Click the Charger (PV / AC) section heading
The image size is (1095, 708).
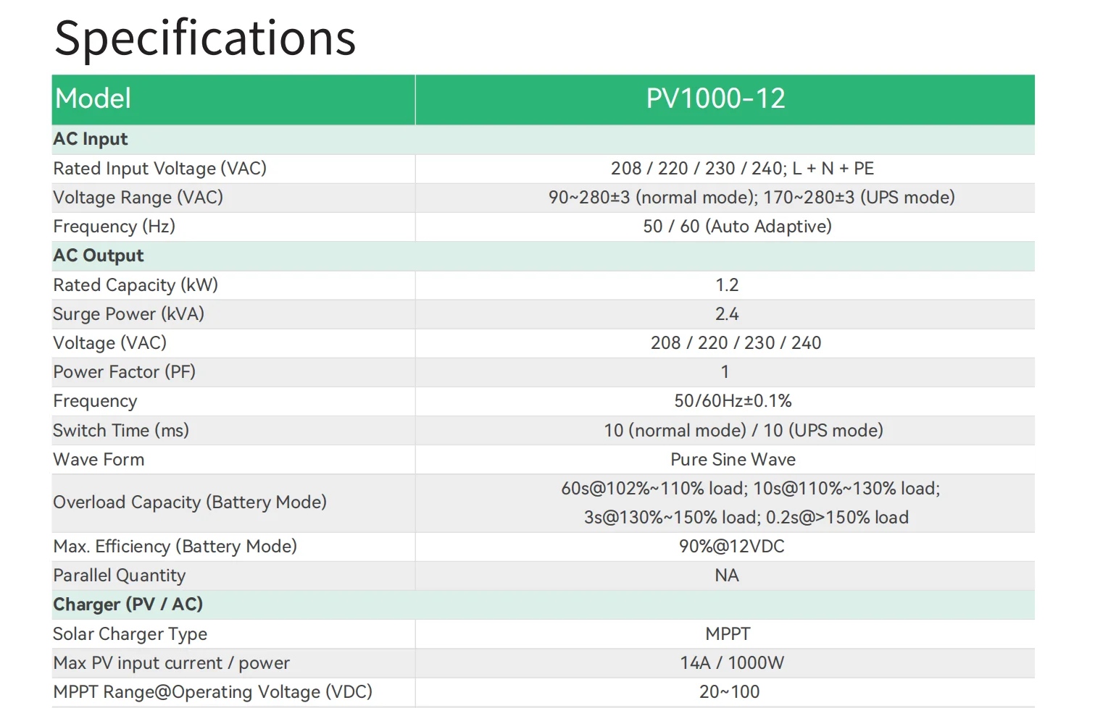(128, 604)
